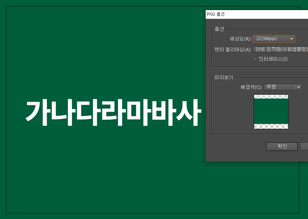Click the PNG 옵션 dialog title bar
The image size is (308, 219).
pyautogui.click(x=257, y=14)
